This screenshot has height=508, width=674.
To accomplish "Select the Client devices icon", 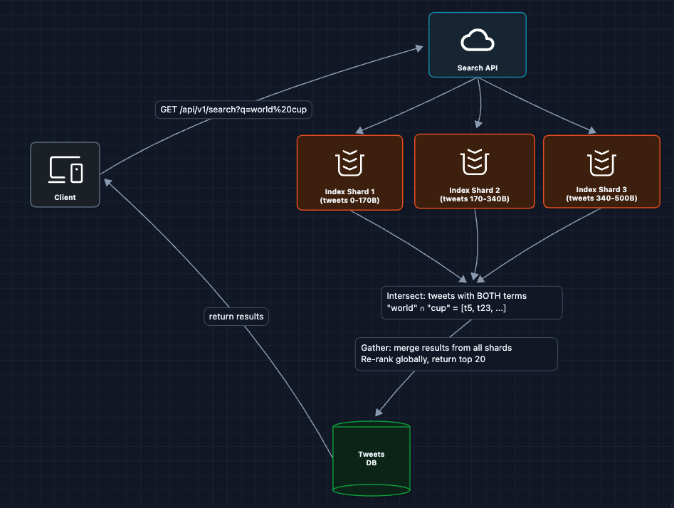I will click(65, 169).
